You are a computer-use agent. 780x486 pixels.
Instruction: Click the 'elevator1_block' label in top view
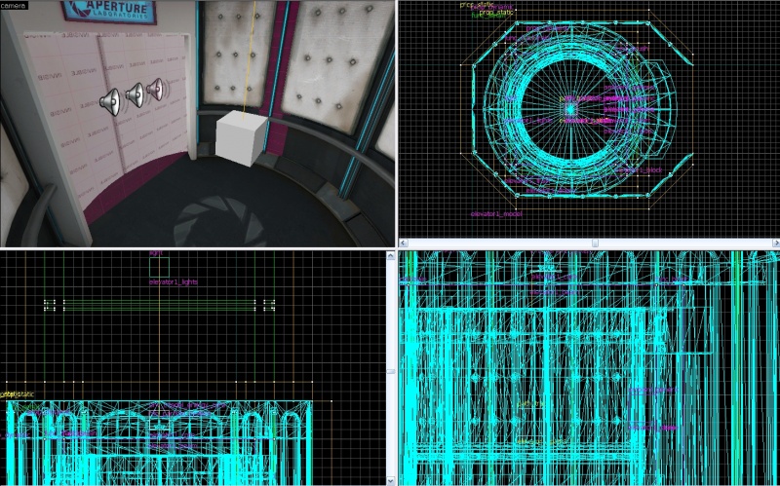(640, 169)
